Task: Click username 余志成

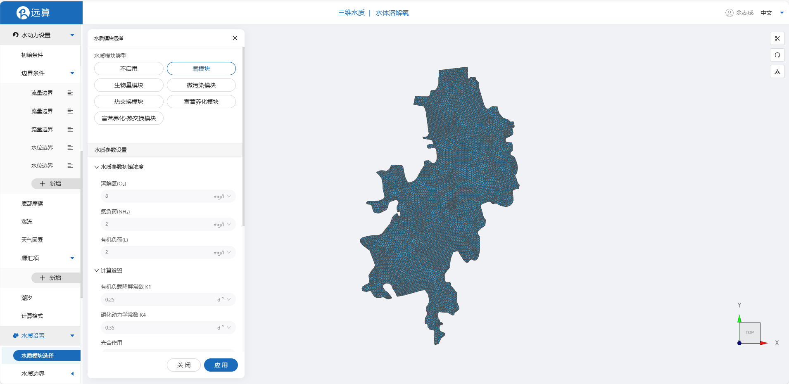Action: point(744,13)
